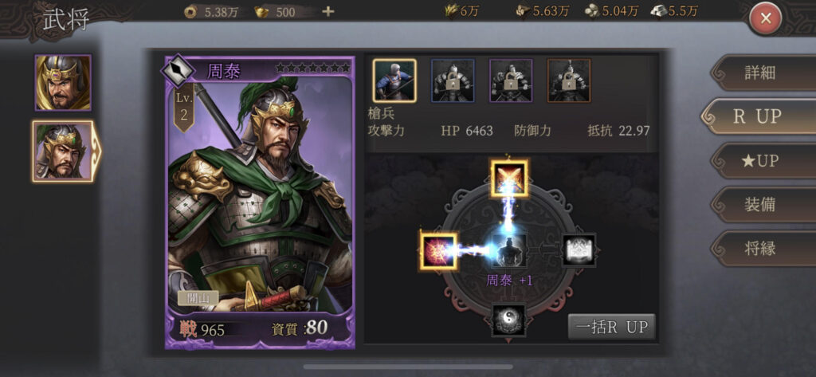This screenshot has width=816, height=377.
Task: Select the yin-yang node at bottom
Action: tap(508, 320)
